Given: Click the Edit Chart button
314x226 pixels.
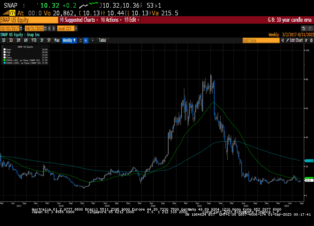Looking at the screenshot, I should point(294,41).
